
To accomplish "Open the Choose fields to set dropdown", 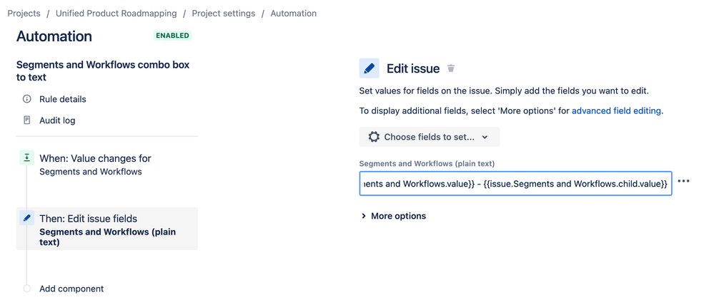I will 430,137.
